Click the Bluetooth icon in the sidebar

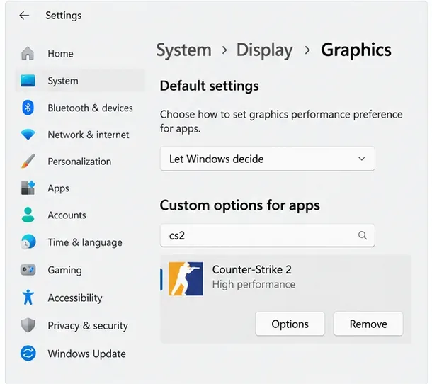coord(28,108)
